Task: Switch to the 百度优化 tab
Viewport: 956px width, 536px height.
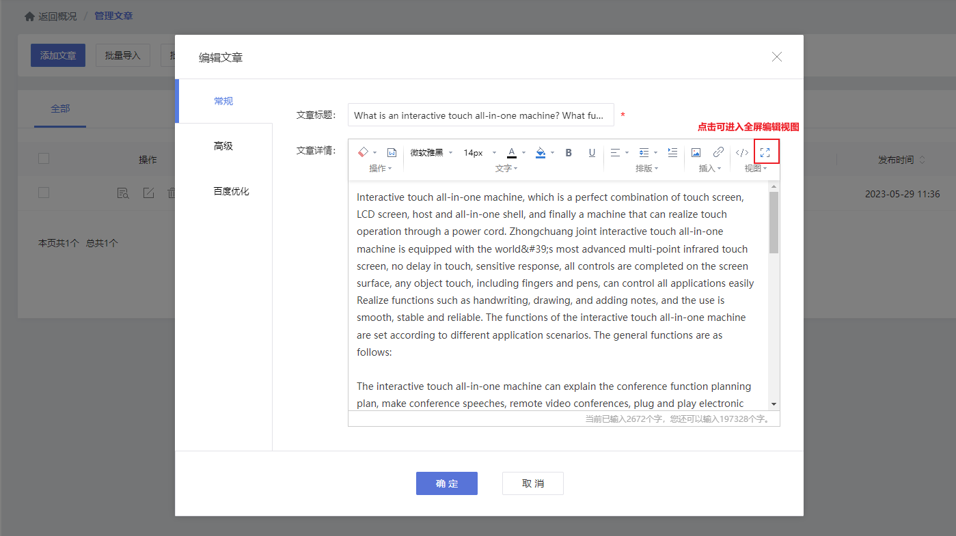Action: (x=231, y=191)
